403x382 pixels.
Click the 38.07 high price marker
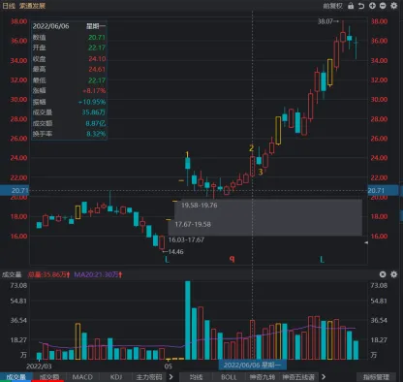point(327,21)
